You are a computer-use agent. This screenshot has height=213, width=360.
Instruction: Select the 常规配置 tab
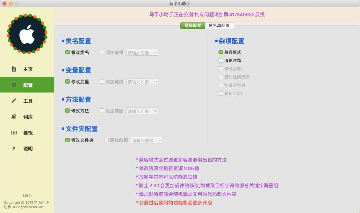click(192, 25)
